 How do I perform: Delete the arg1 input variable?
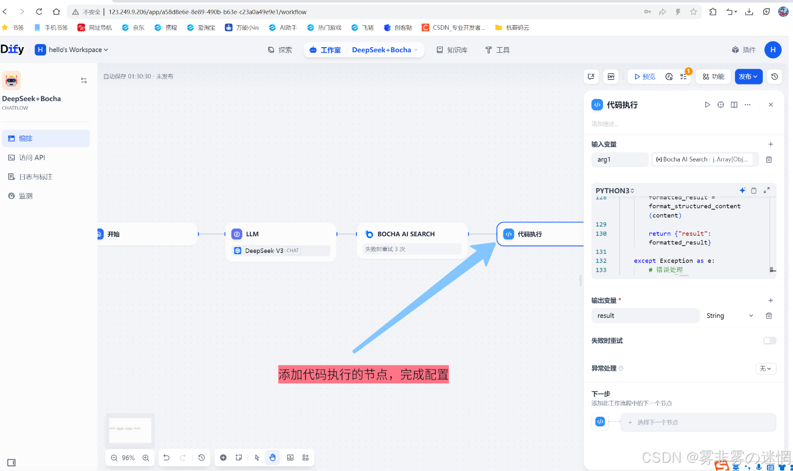pos(769,159)
